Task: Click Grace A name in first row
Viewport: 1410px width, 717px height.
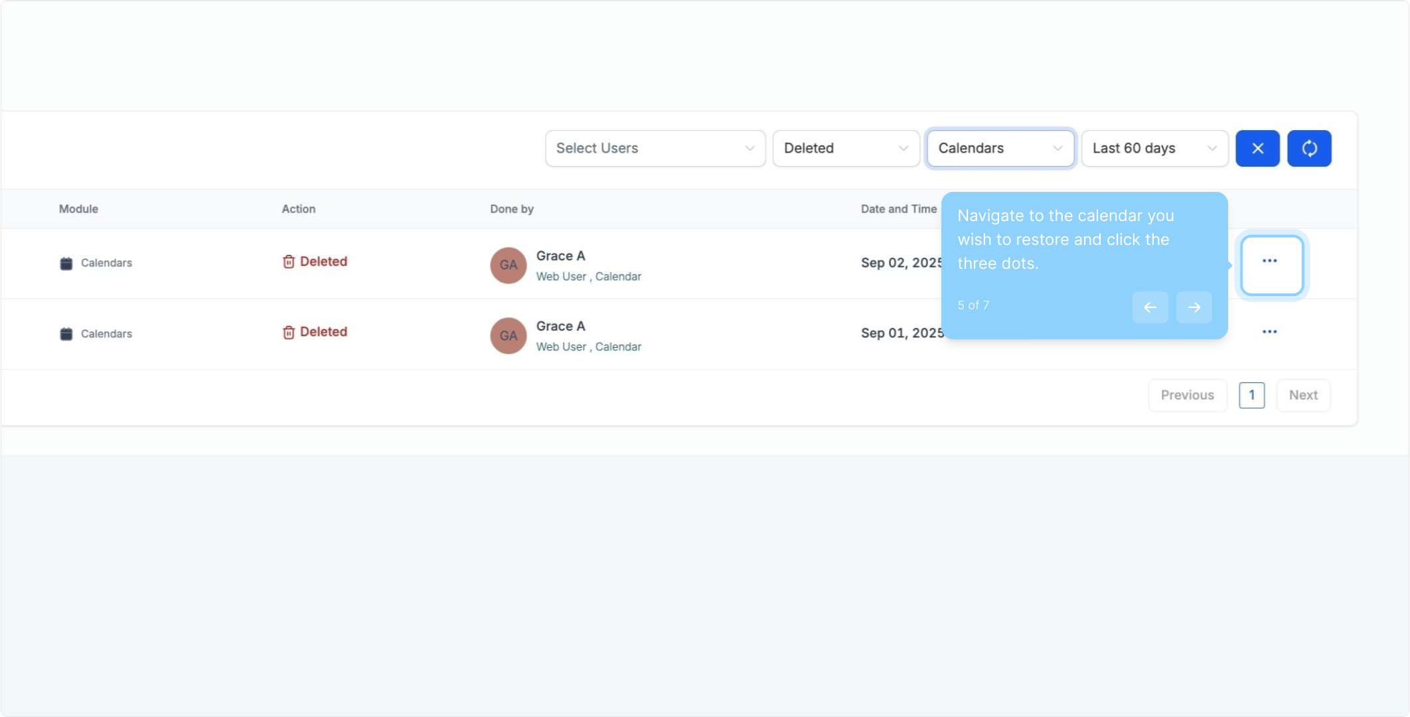Action: (x=560, y=256)
